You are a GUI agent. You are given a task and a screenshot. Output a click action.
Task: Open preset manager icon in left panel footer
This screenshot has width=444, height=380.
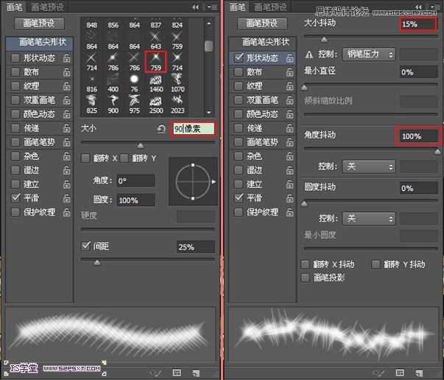coord(177,373)
